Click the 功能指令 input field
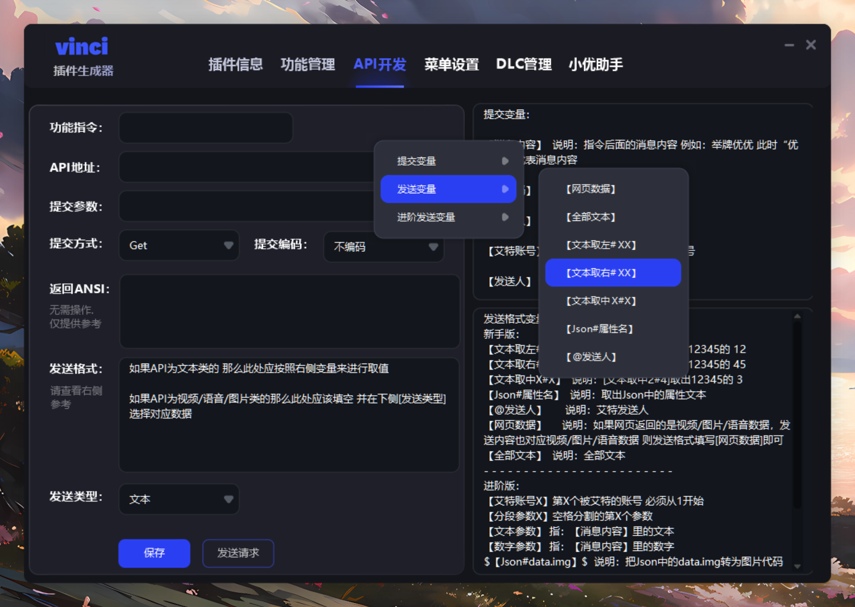855x607 pixels. point(206,127)
